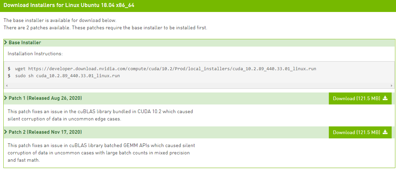Image resolution: width=396 pixels, height=169 pixels.
Task: Toggle the Patch 2 section chevron
Action: pos(6,132)
